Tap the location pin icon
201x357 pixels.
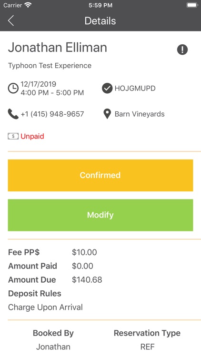coord(107,114)
